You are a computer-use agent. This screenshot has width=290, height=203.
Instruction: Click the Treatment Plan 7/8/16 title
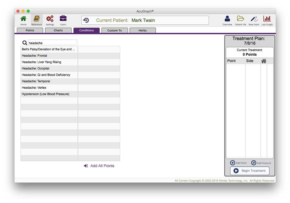[x=249, y=41]
